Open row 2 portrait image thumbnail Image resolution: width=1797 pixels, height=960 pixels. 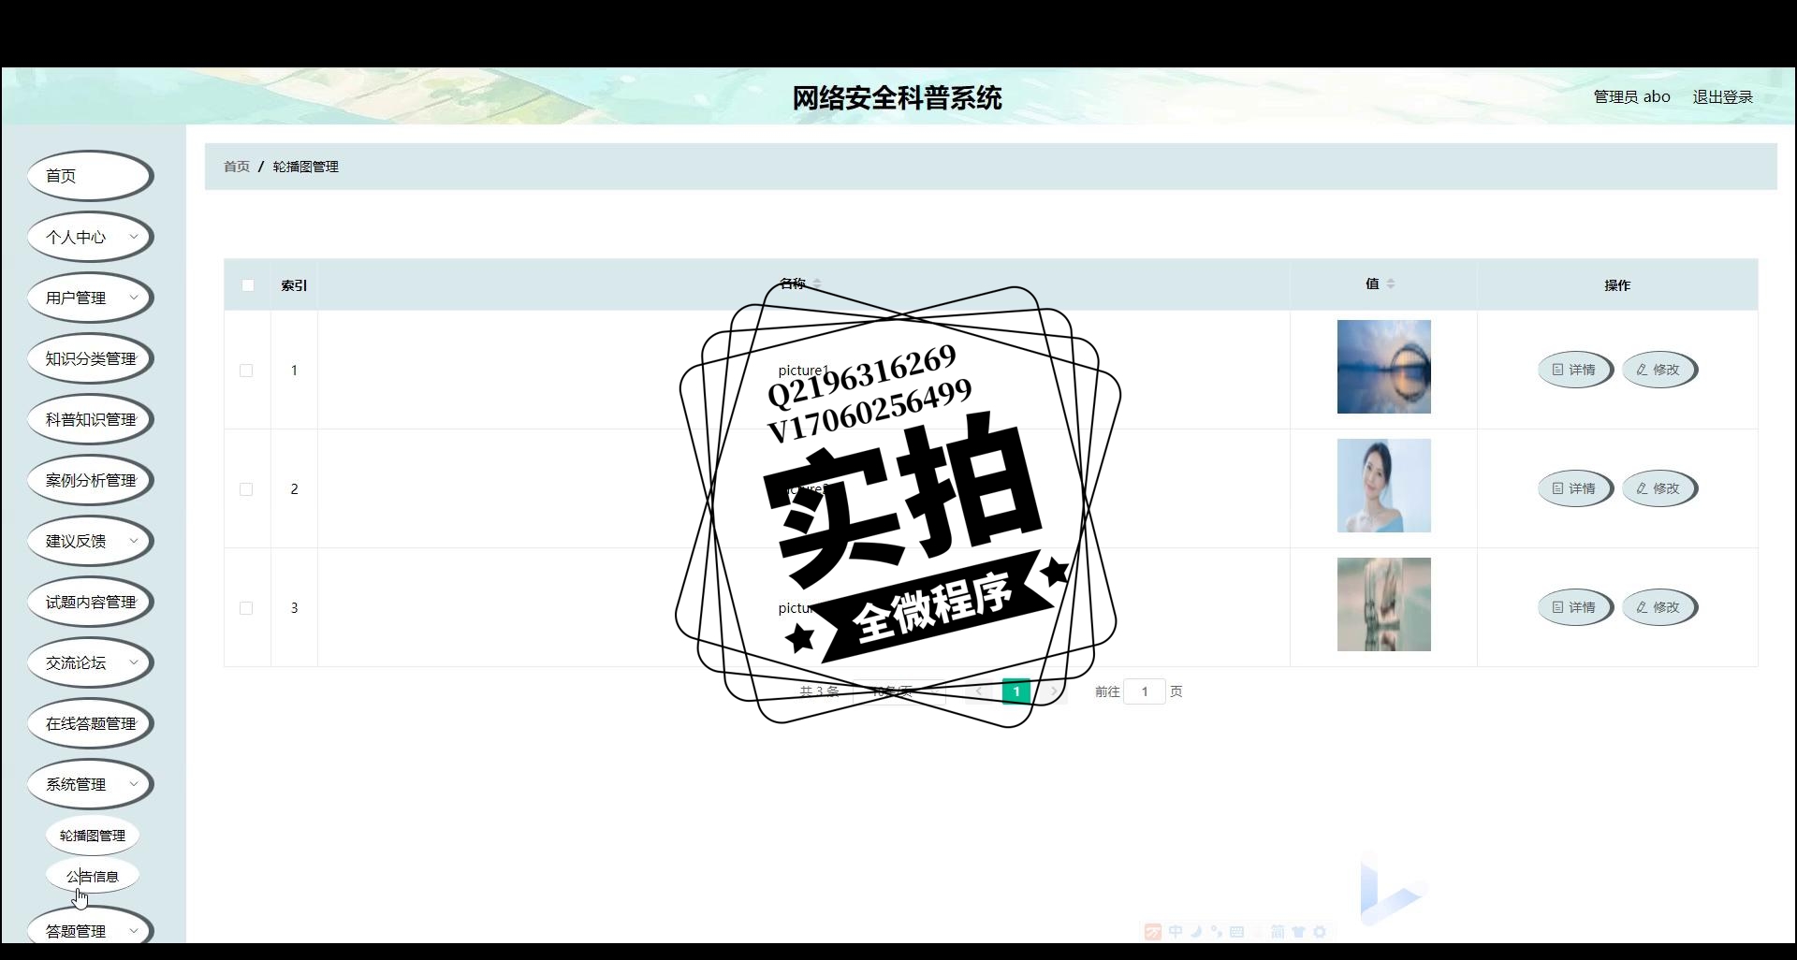(1383, 486)
